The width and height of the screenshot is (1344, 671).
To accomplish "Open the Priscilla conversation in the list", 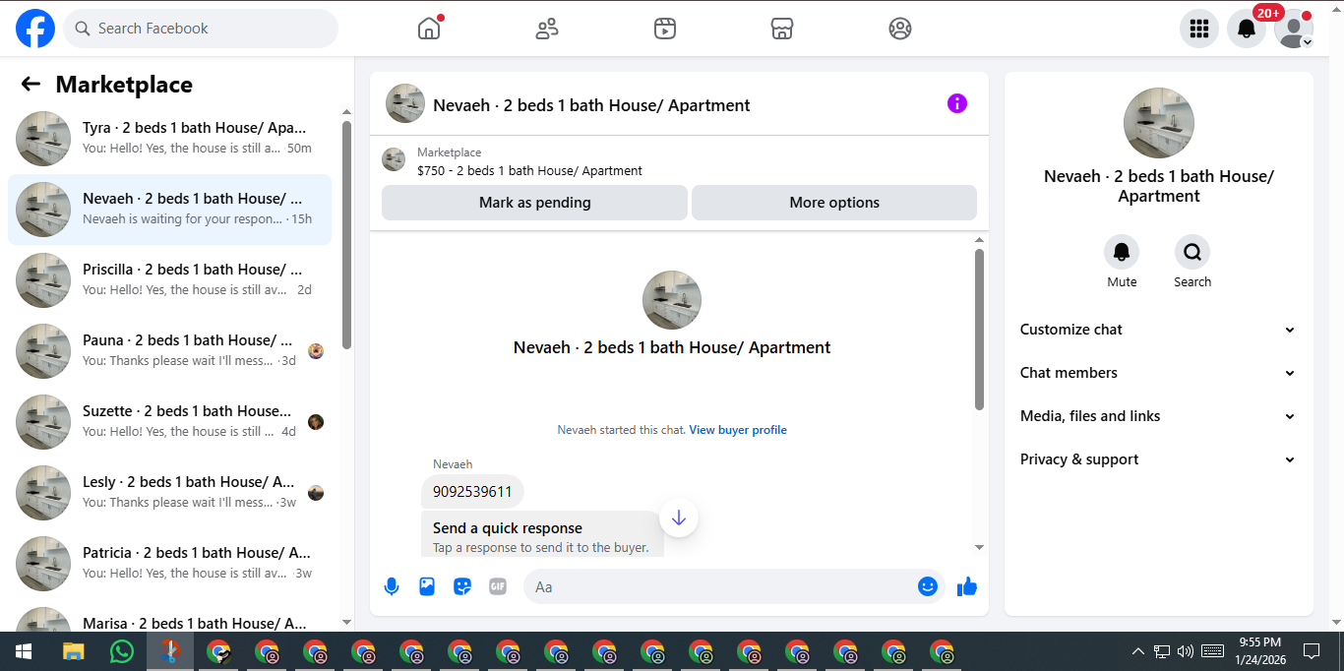I will 169,280.
